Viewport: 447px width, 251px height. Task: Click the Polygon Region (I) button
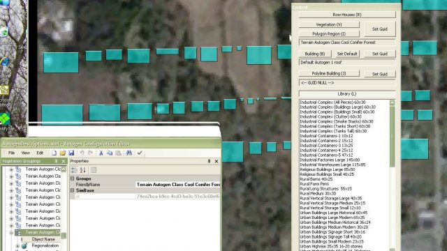[329, 34]
